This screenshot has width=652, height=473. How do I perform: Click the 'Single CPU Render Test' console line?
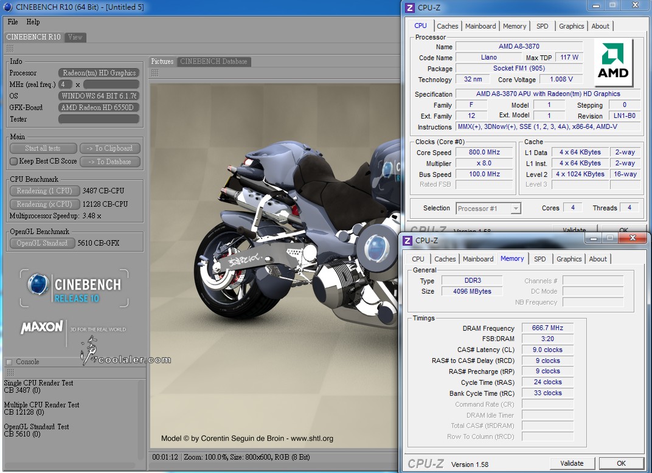[x=38, y=383]
